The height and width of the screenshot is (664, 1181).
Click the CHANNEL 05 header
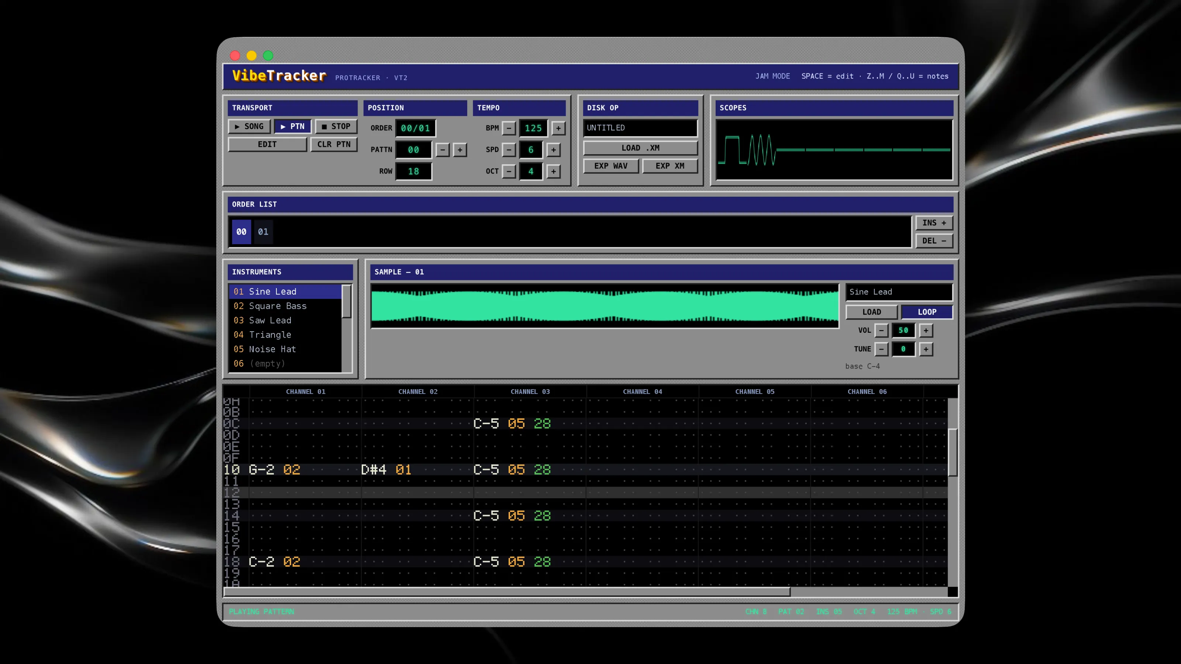tap(755, 392)
